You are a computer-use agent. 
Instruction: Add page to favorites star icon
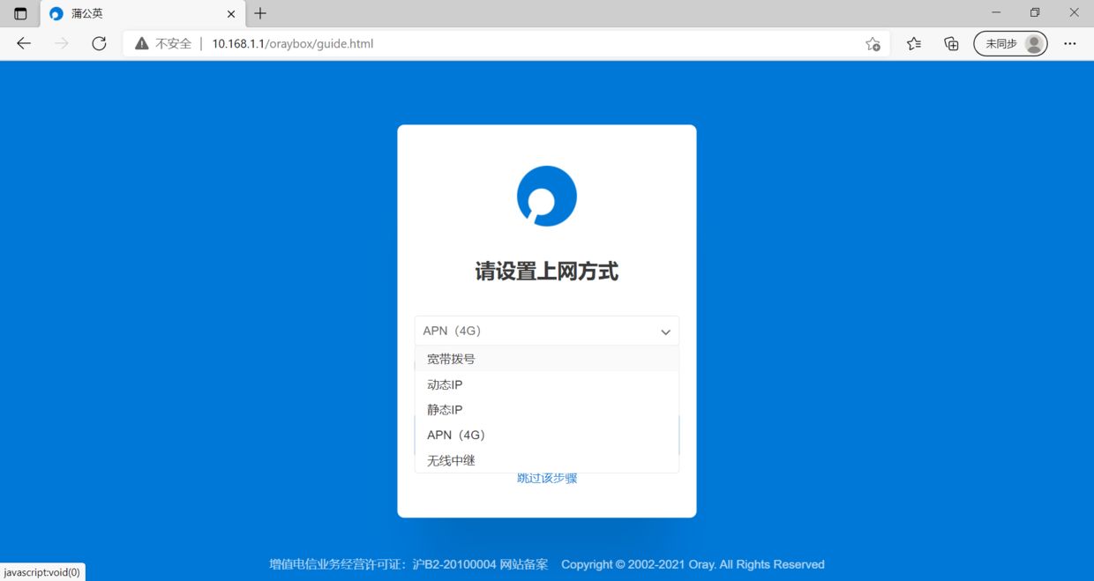[873, 43]
